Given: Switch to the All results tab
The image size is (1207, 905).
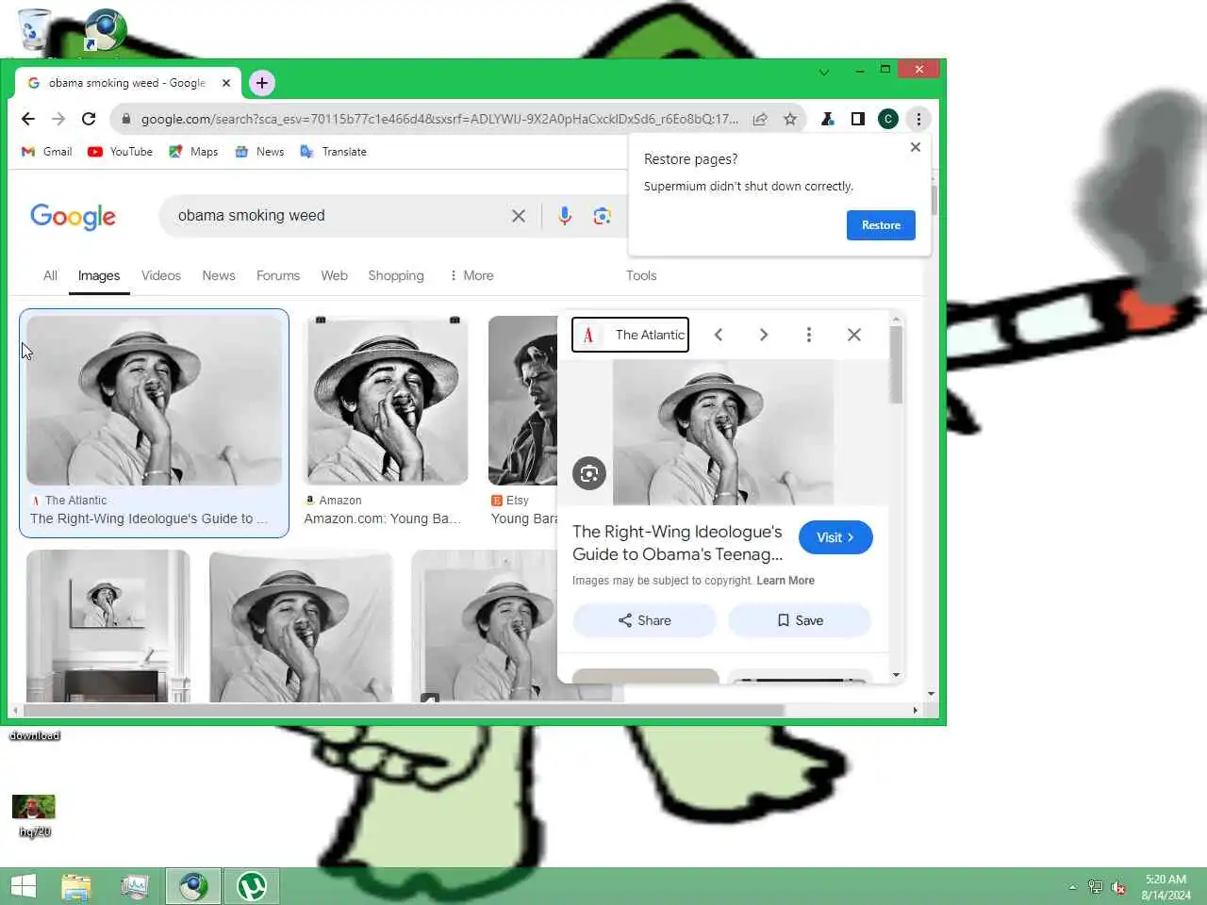Looking at the screenshot, I should (x=50, y=275).
